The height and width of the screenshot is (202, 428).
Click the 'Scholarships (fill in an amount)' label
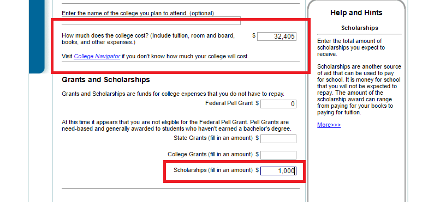213,170
